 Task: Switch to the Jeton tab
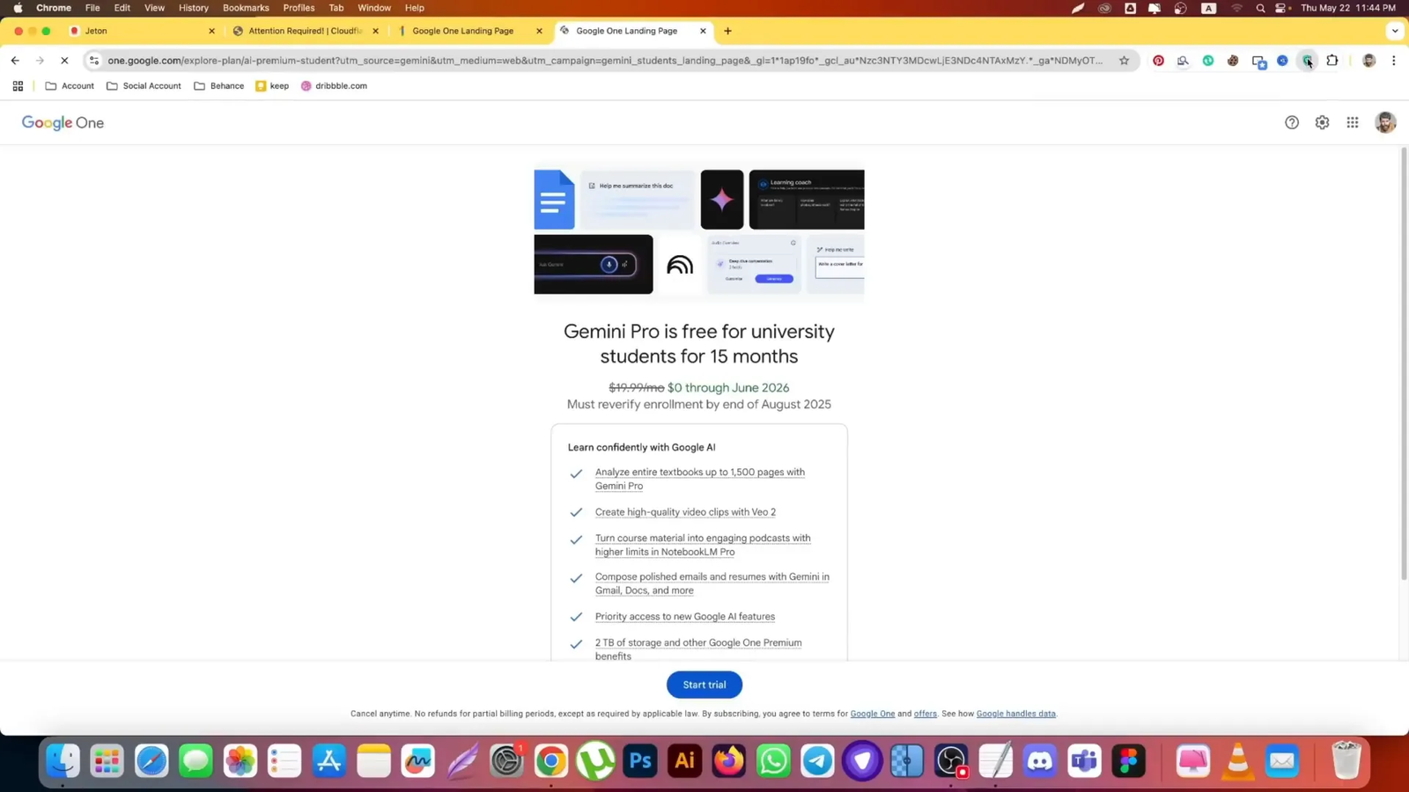click(141, 31)
